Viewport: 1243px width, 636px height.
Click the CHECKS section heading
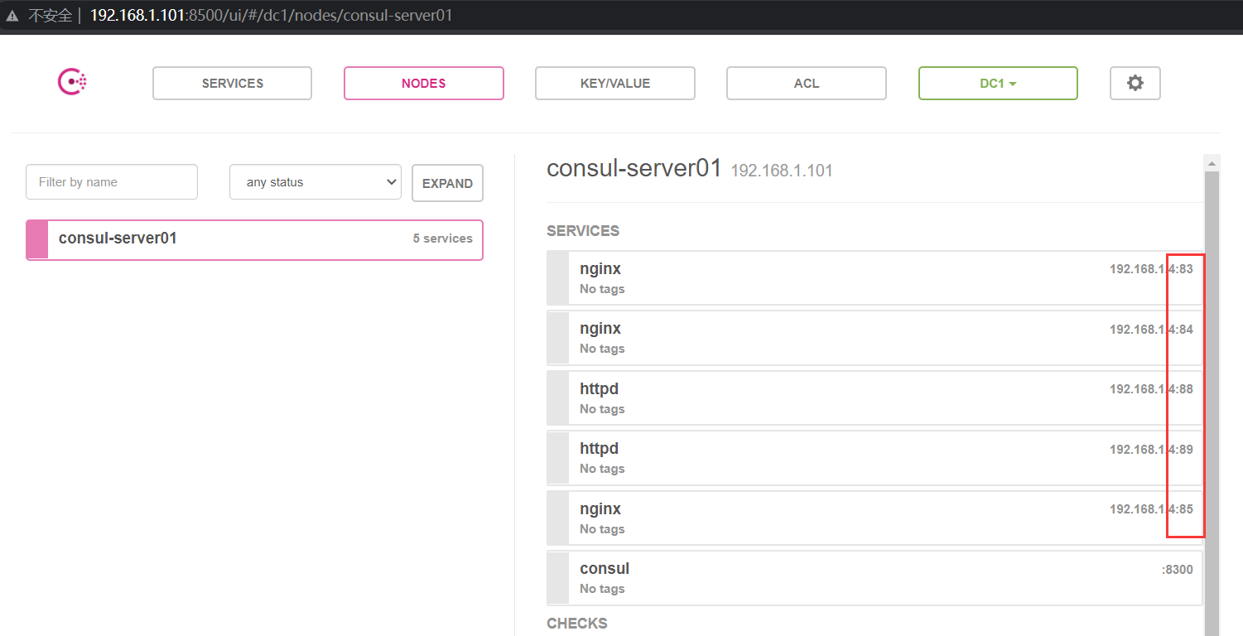click(577, 624)
